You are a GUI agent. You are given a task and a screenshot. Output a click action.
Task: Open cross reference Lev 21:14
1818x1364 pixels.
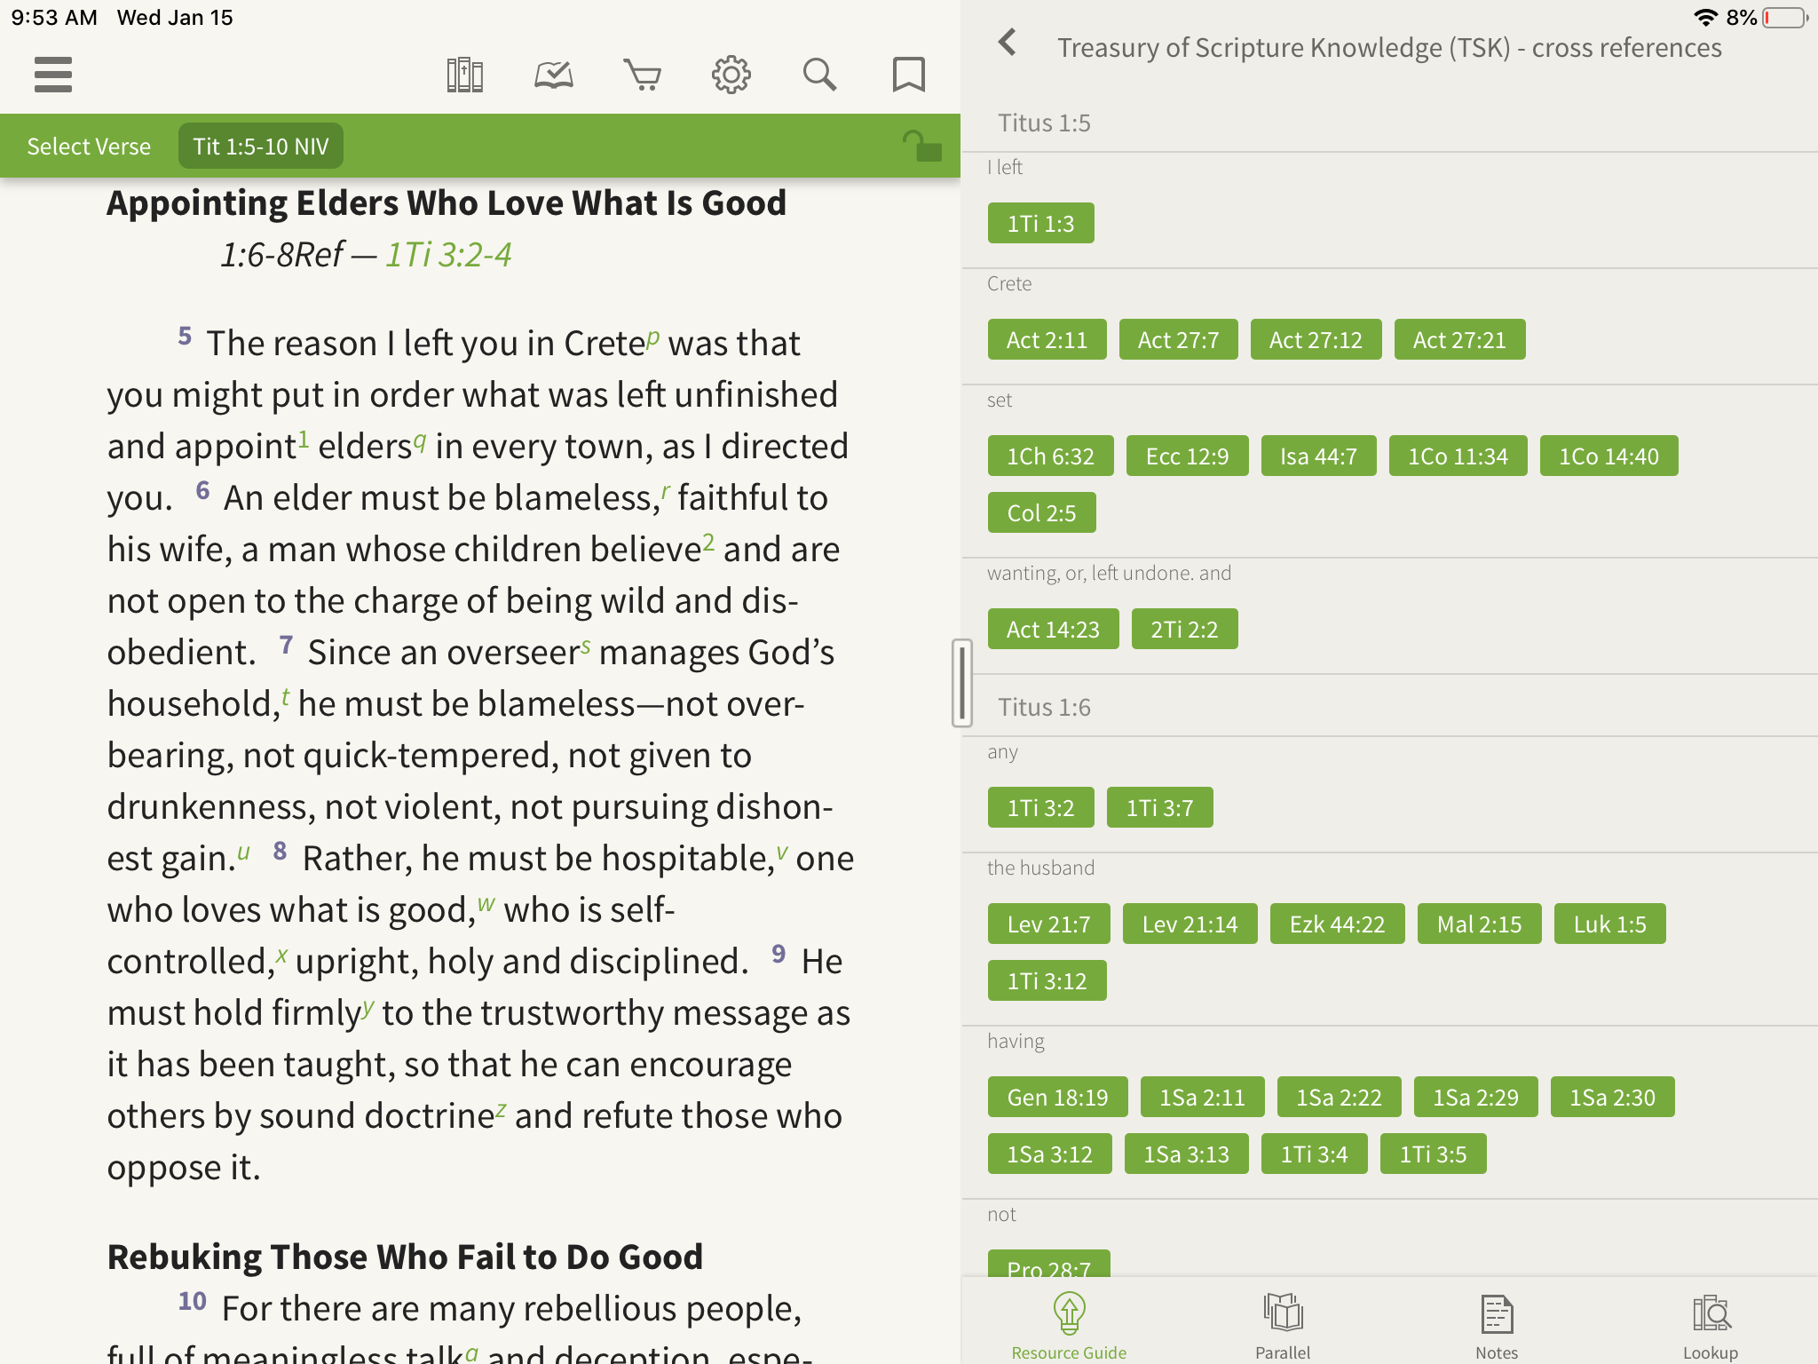coord(1190,924)
